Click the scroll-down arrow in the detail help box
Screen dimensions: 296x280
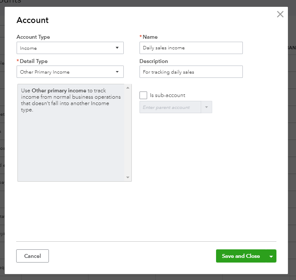pos(128,177)
